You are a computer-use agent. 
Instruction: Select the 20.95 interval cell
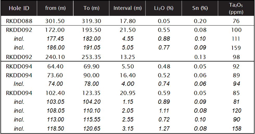(127, 93)
